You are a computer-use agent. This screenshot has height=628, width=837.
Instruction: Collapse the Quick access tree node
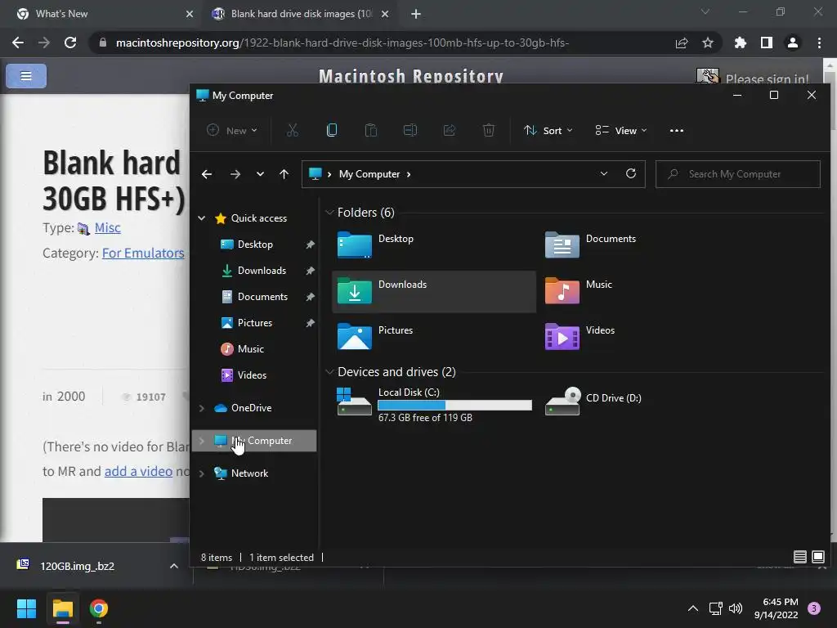click(202, 218)
